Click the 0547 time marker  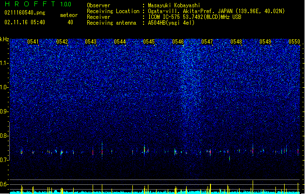(207, 42)
